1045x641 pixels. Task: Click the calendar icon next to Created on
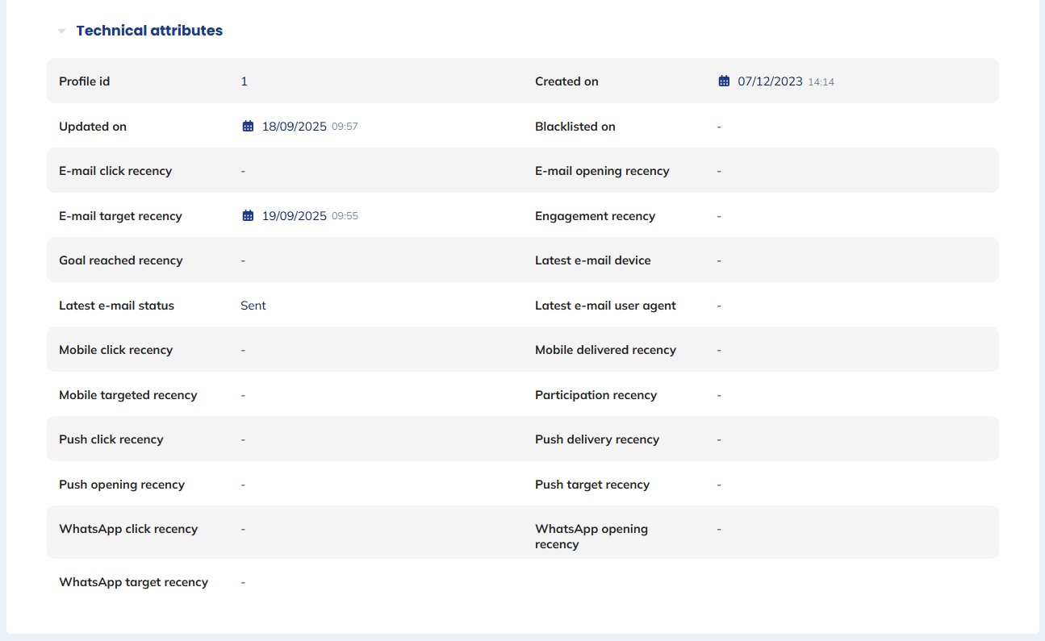724,81
